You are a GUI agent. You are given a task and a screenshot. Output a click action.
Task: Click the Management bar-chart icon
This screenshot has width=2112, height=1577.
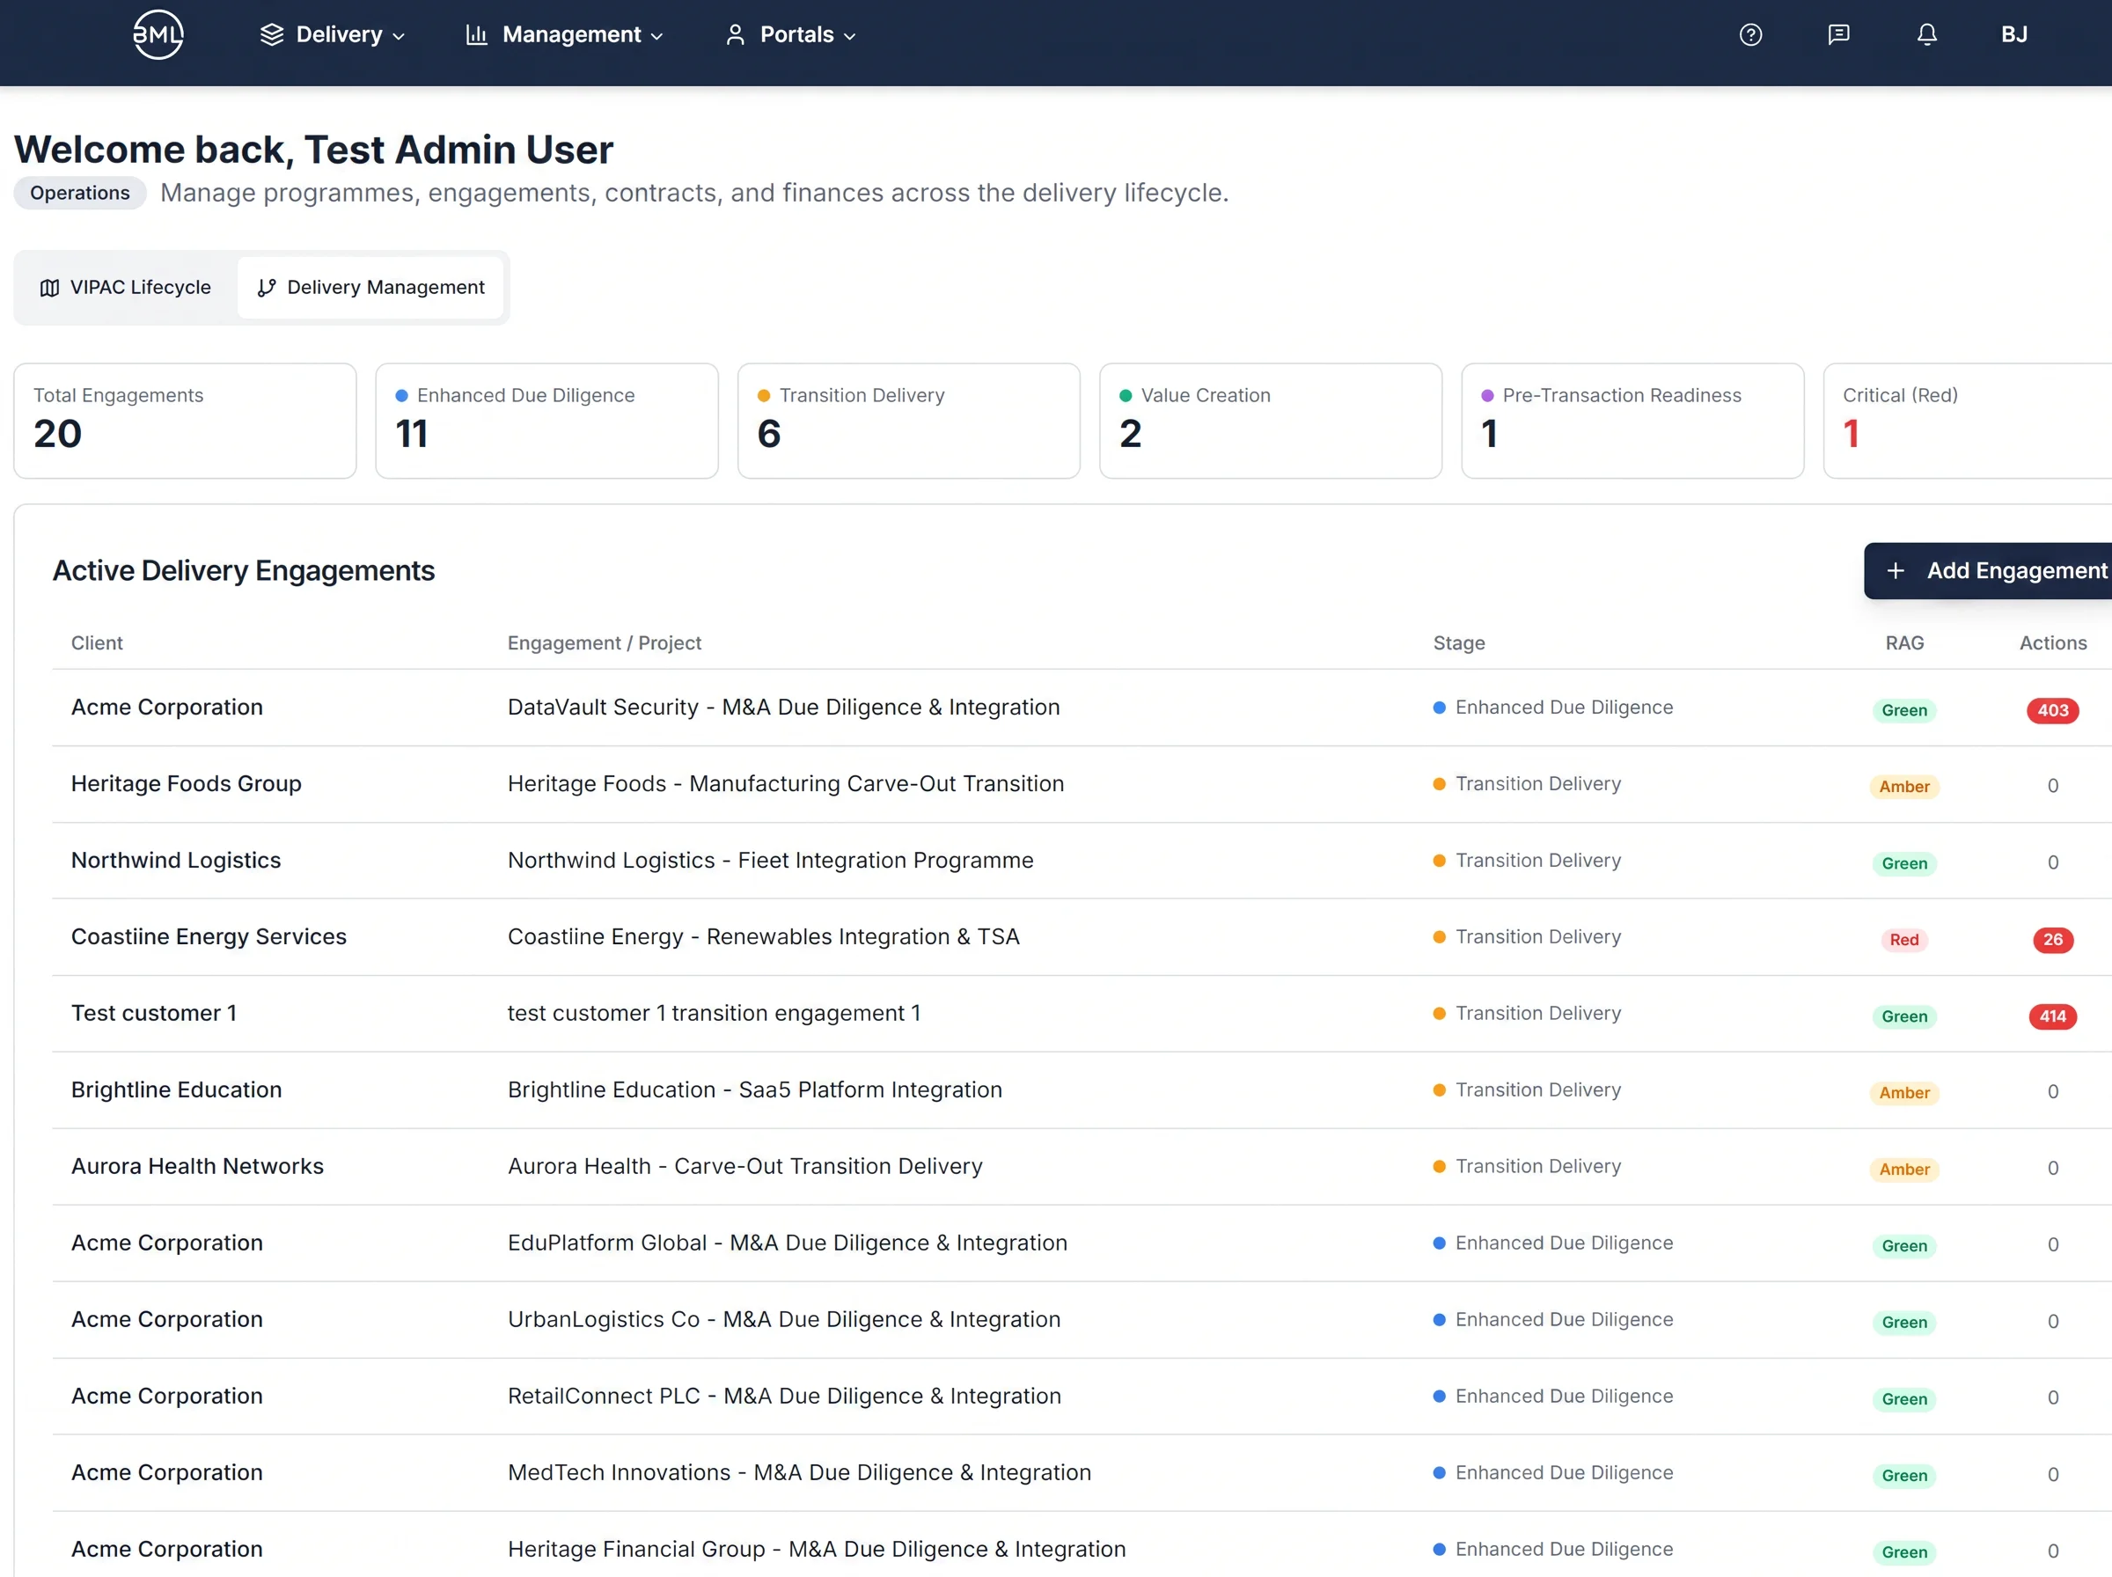[476, 34]
